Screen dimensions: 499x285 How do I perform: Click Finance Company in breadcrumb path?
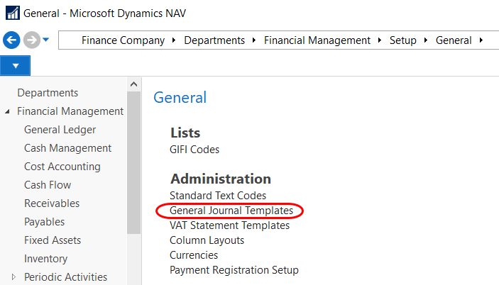pos(122,40)
